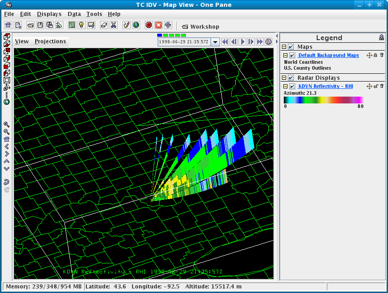
Task: Open KDVN Reflectivity - RHI link
Action: coord(325,87)
